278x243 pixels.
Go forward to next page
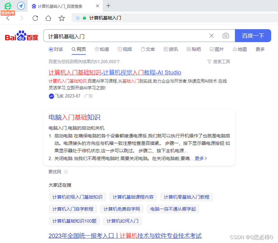[x=22, y=18]
